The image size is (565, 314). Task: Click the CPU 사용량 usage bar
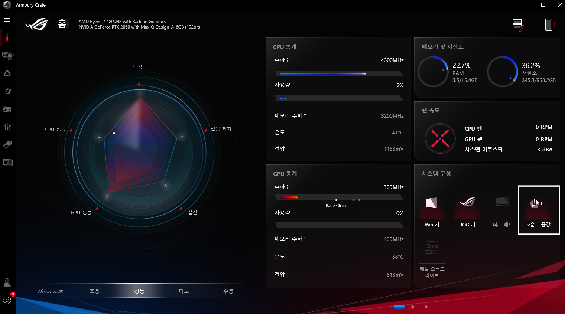(x=338, y=98)
